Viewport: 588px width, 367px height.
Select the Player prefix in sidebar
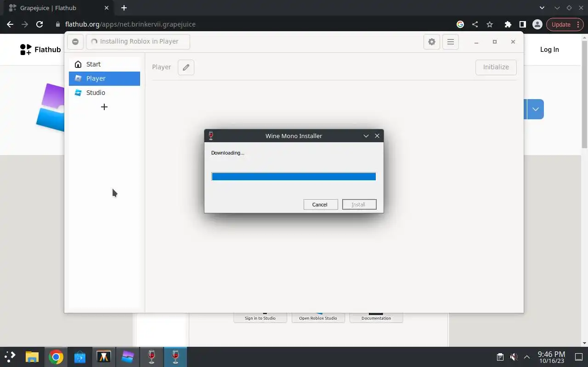pos(104,78)
